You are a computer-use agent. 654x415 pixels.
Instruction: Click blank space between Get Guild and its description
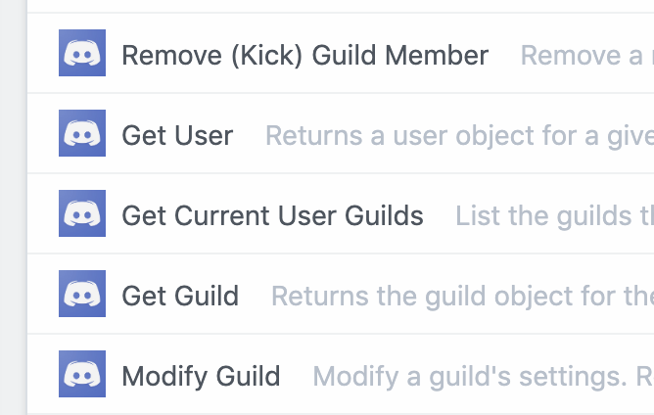(x=255, y=296)
